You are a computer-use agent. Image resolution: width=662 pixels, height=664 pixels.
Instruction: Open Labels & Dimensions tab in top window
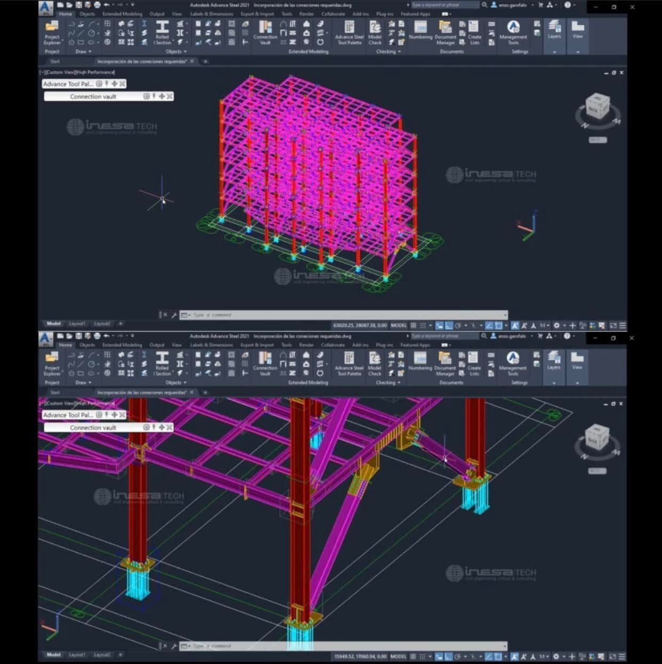point(212,14)
